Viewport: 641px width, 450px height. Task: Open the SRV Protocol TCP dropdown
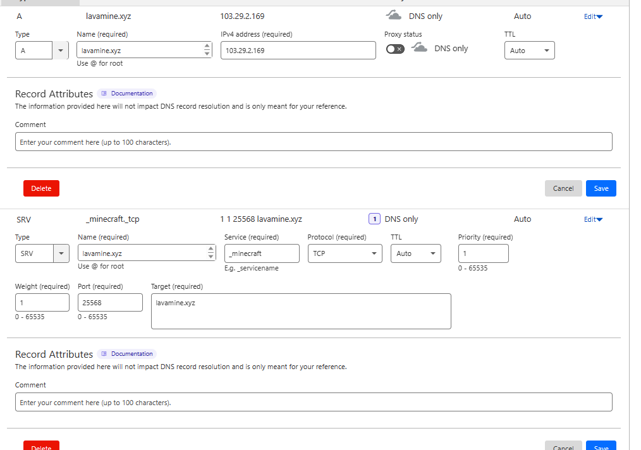345,253
